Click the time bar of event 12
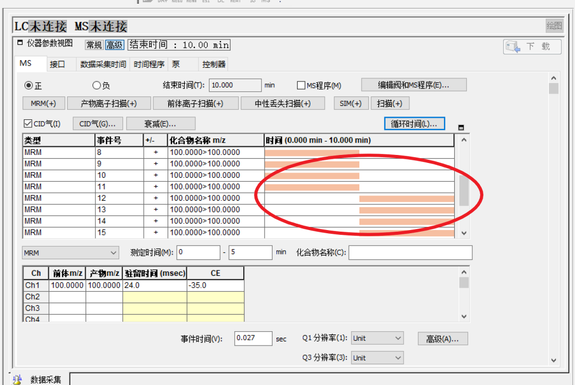 [x=406, y=198]
